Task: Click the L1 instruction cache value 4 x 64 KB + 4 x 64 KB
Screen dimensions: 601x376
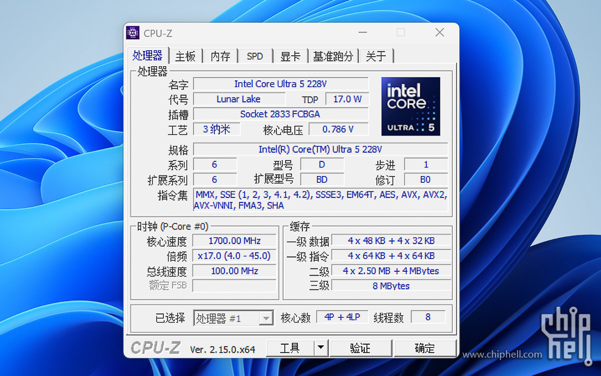Action: (391, 256)
